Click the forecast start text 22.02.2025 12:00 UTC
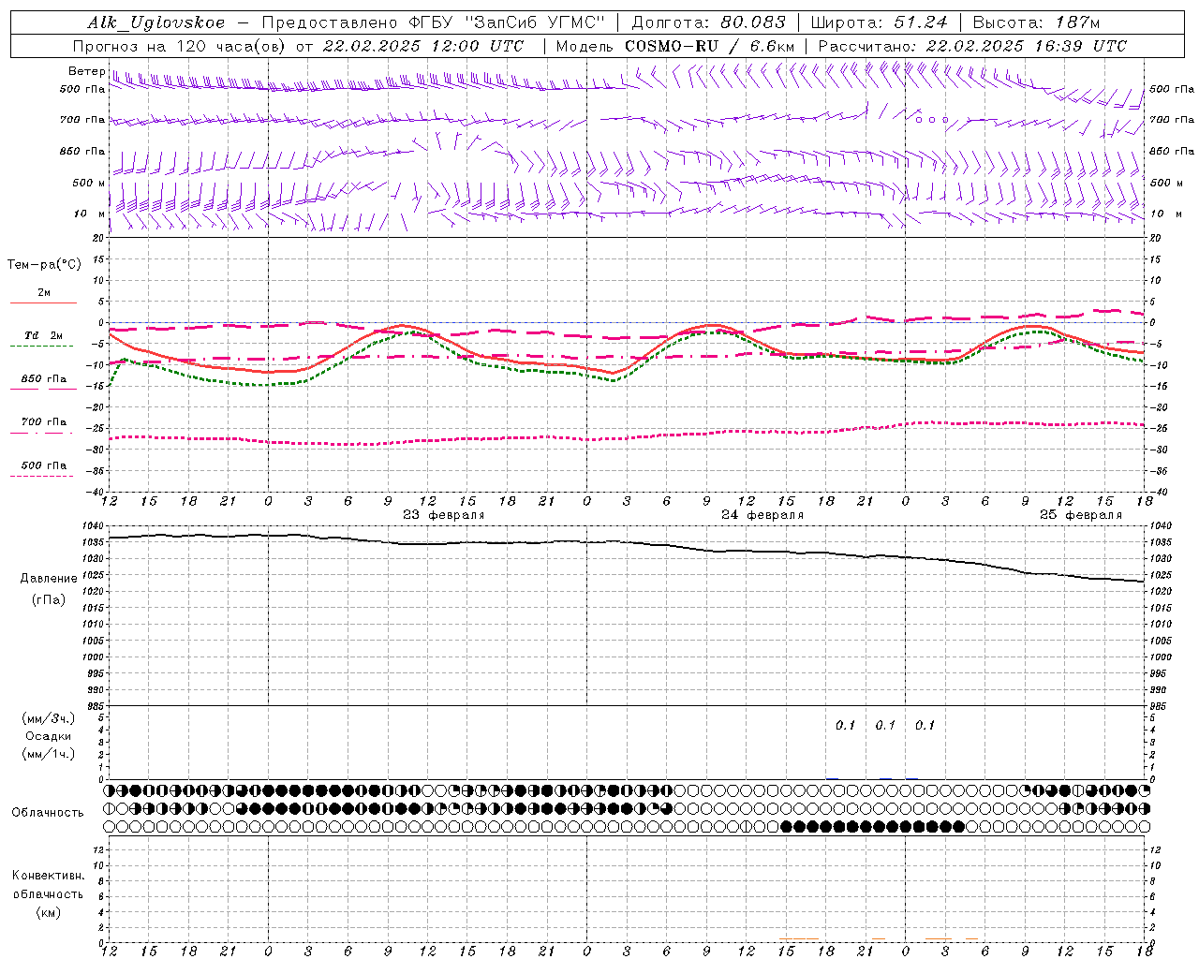1199x959 pixels. [423, 46]
